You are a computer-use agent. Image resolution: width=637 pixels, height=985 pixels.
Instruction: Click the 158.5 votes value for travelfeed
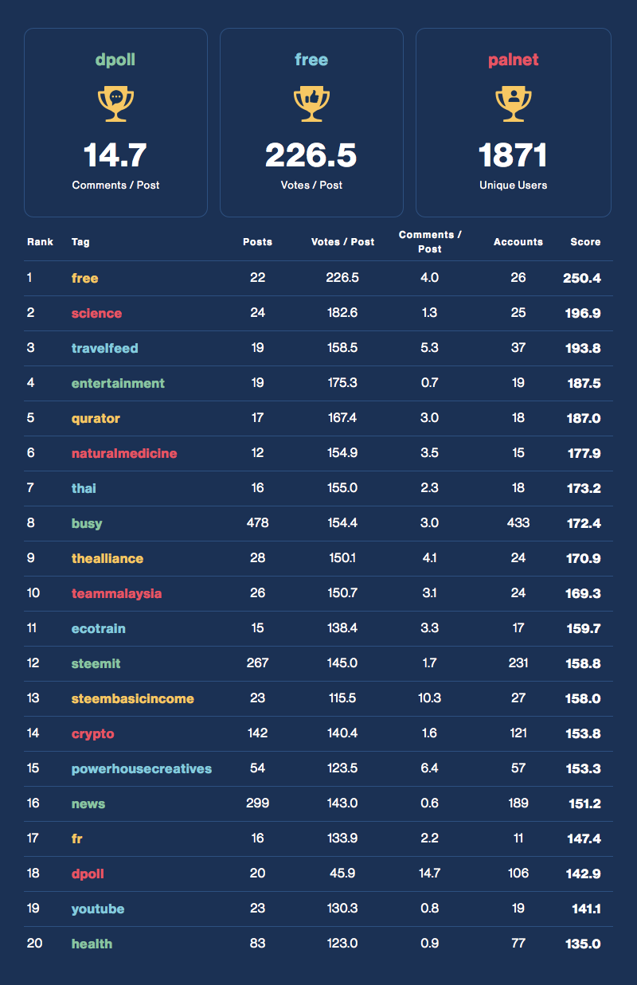(x=342, y=348)
